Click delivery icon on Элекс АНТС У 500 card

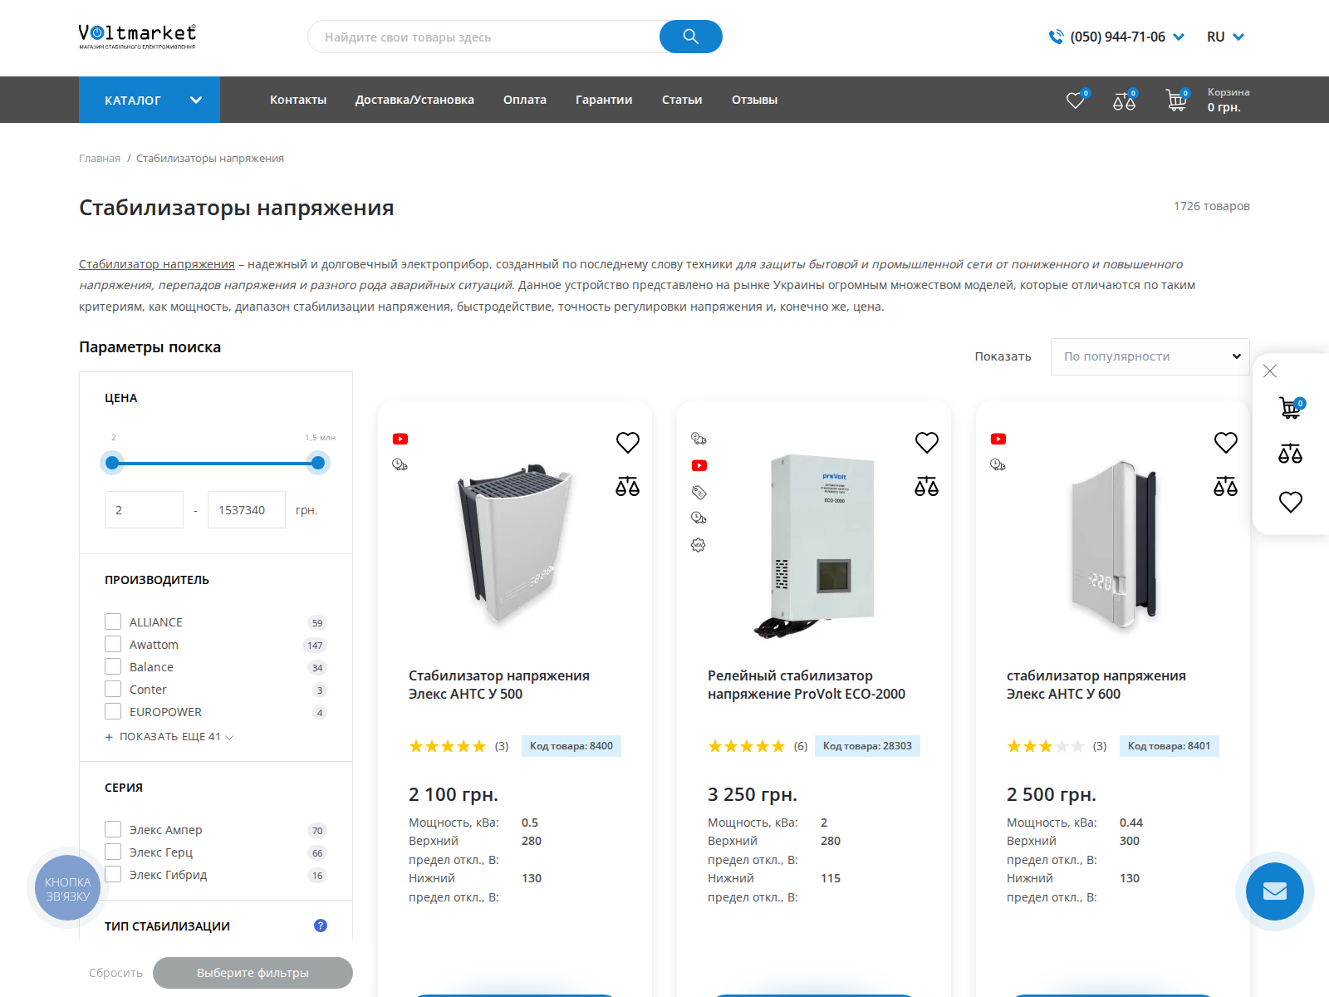coord(400,464)
